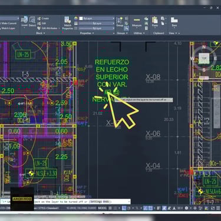Toggle object snap tracking in status bar
Viewport: 221px width, 221px height.
tap(145, 208)
